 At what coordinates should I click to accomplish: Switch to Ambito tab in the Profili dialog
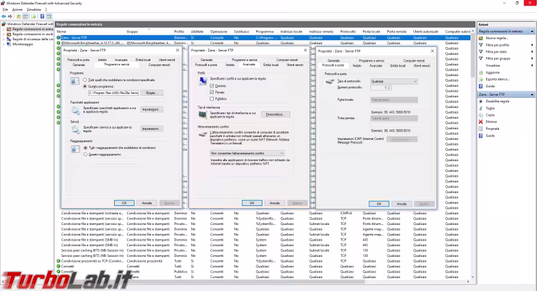click(230, 65)
